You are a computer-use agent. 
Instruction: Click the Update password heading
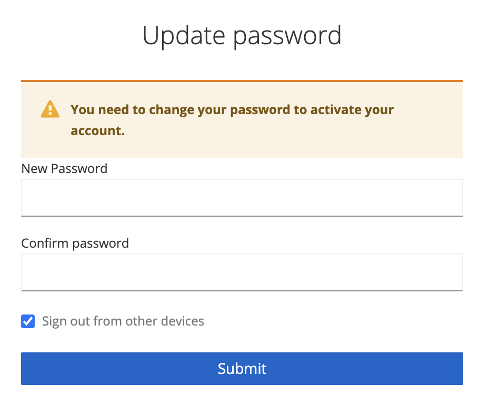(242, 35)
